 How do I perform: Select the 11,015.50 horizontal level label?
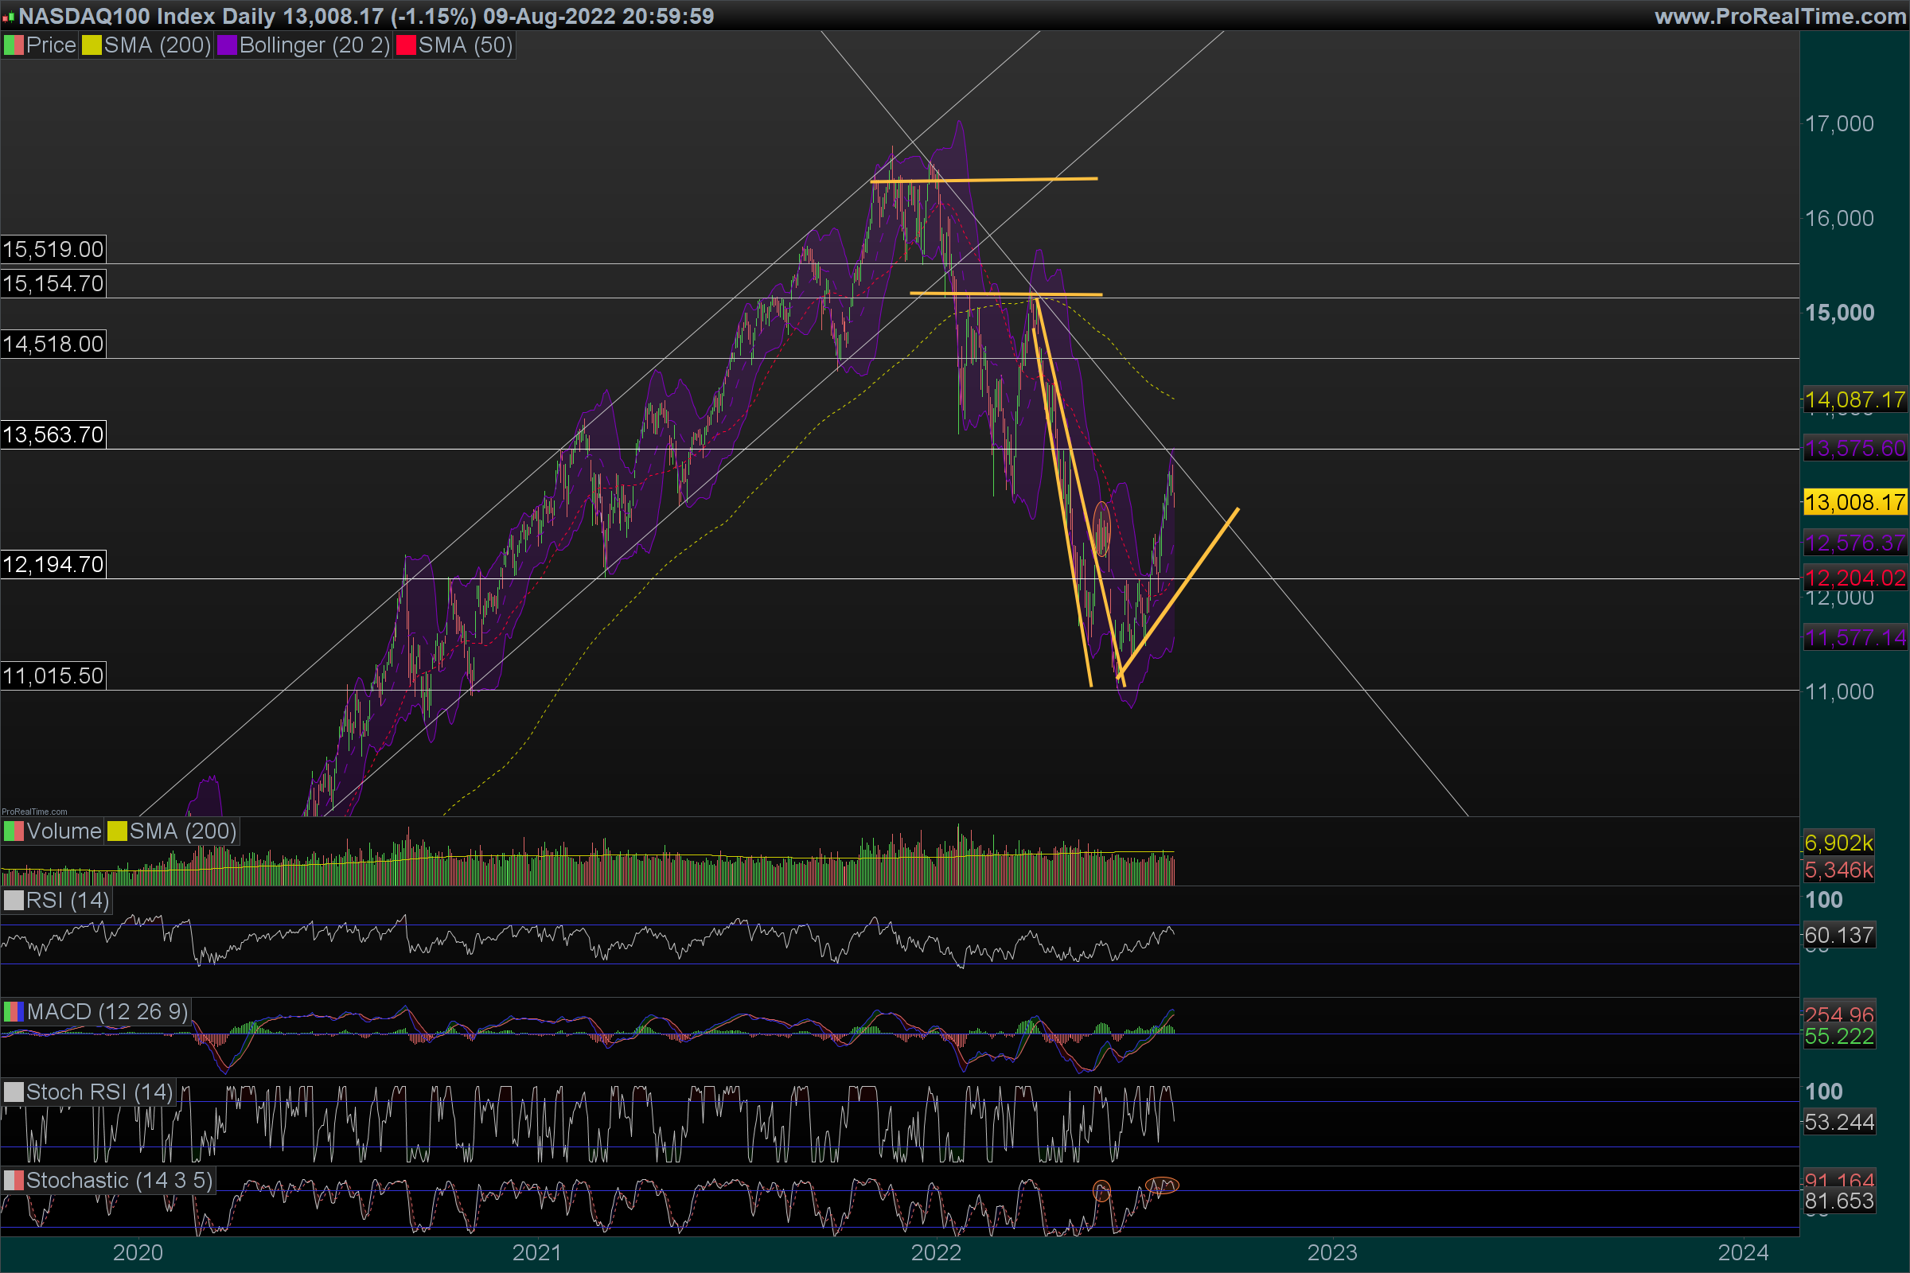53,675
